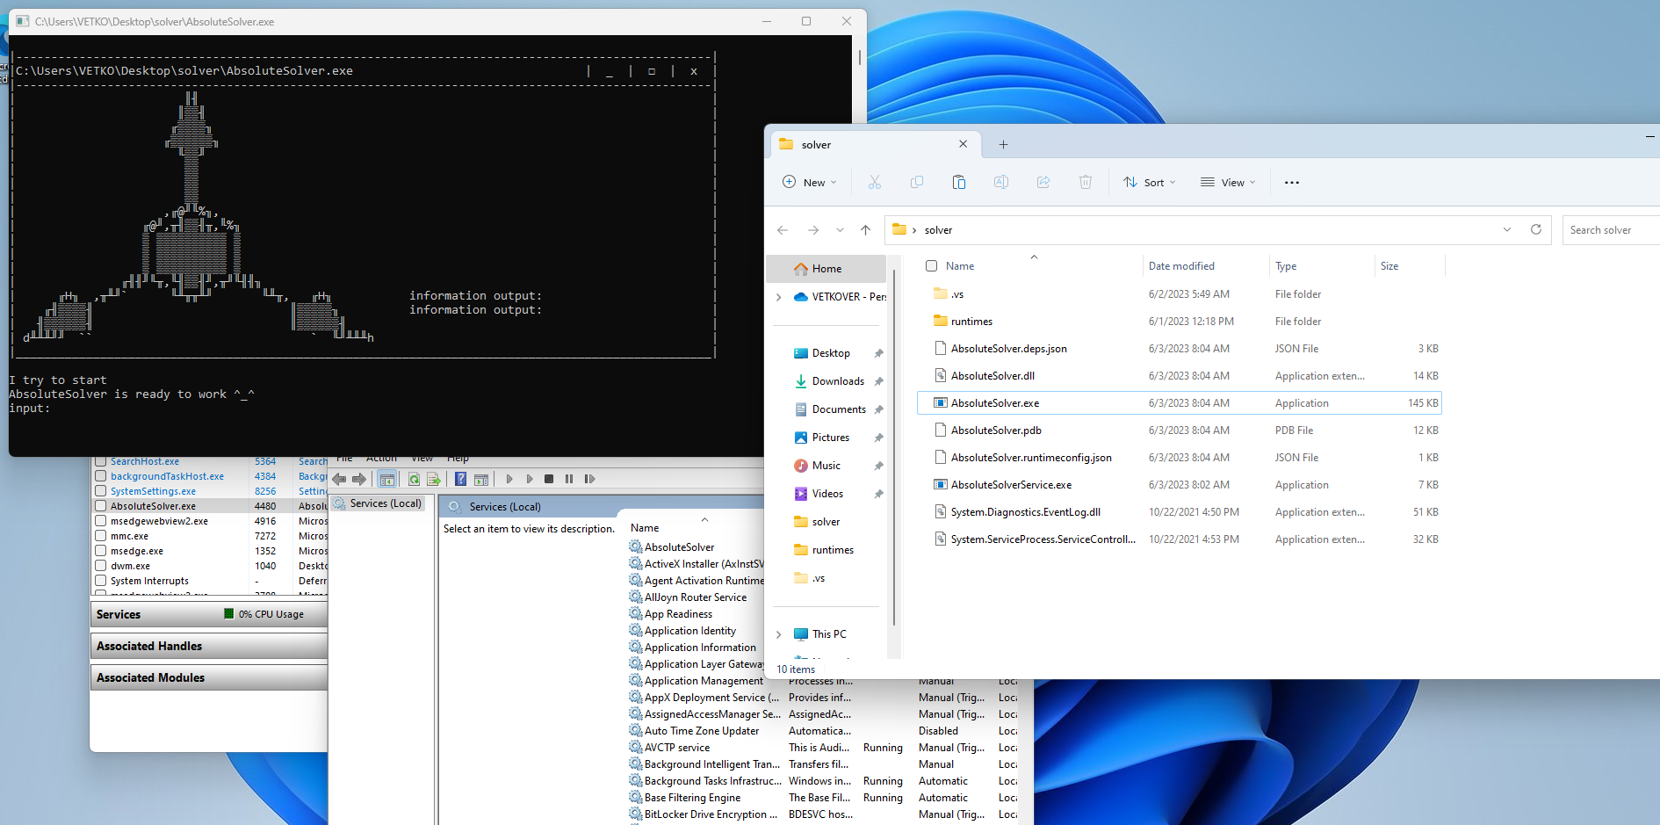Select the AbsoluteSolver service in list
Viewport: 1660px width, 825px height.
pos(679,547)
